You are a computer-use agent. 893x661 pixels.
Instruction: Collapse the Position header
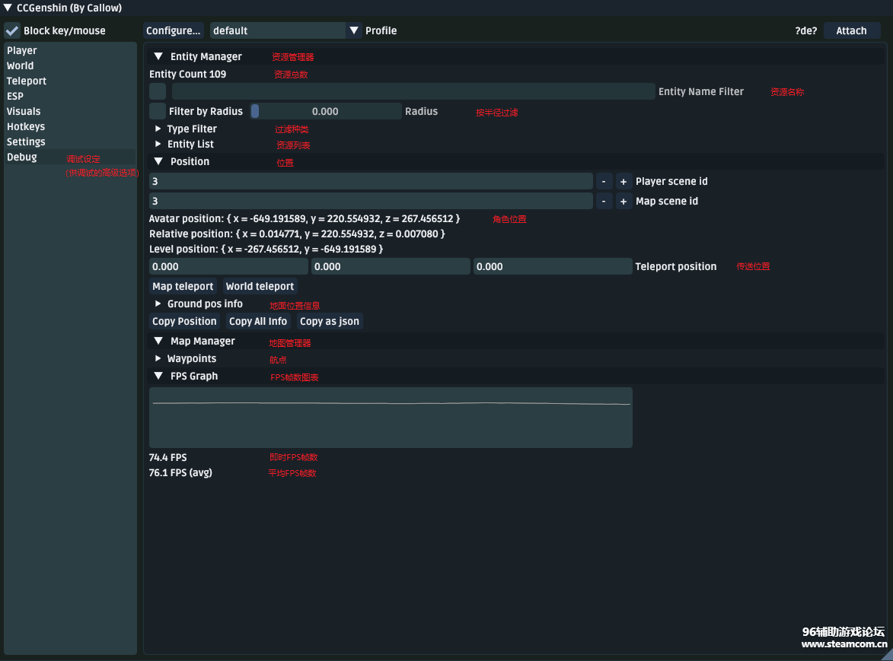click(x=158, y=161)
